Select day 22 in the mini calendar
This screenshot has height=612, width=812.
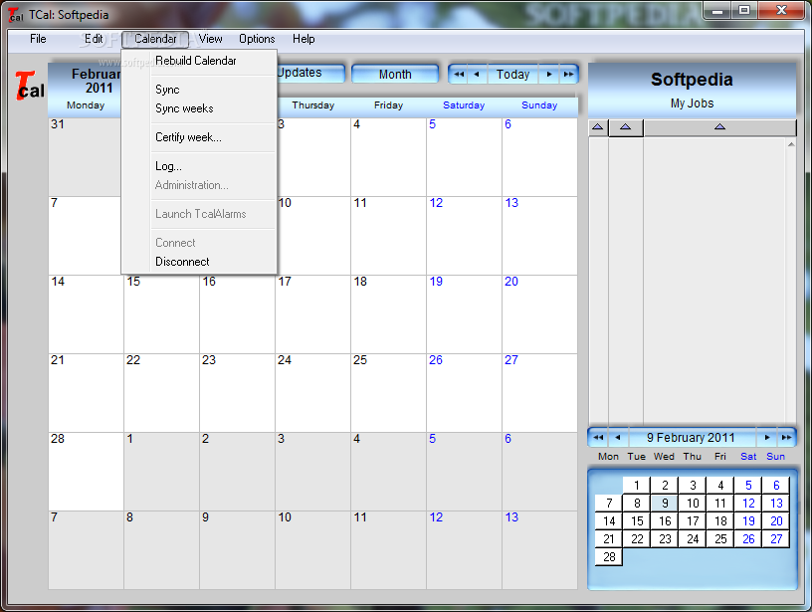click(637, 539)
